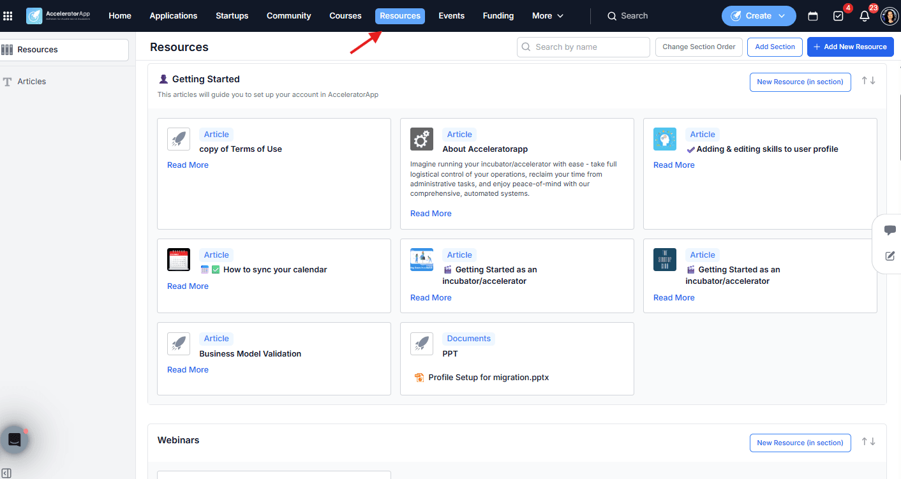Open the Intercom messenger launcher
Viewport: 901px width, 479px height.
pos(15,439)
